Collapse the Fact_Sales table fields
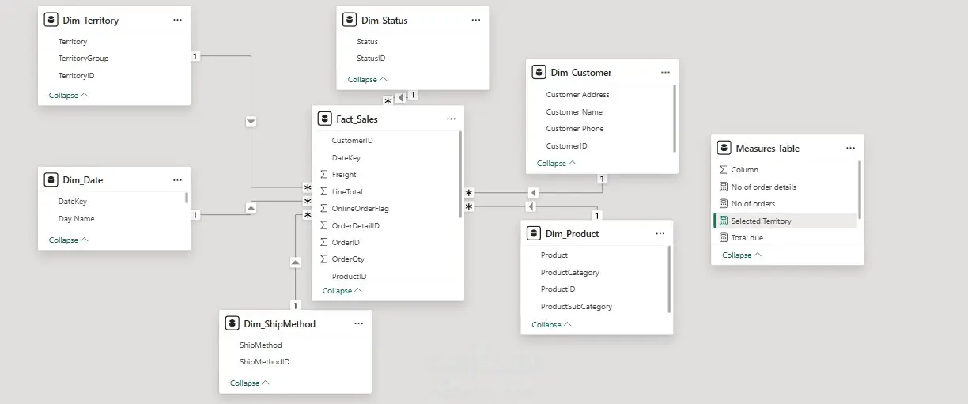The height and width of the screenshot is (404, 968). 342,291
